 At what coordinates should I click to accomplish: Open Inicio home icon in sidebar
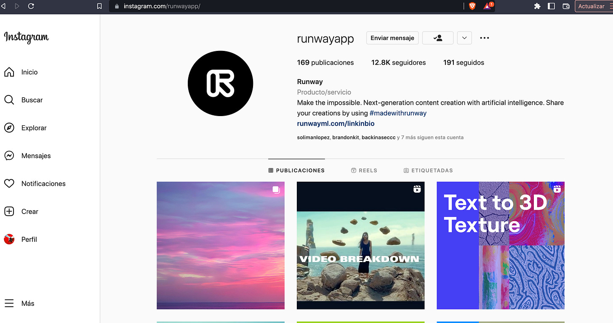tap(9, 72)
